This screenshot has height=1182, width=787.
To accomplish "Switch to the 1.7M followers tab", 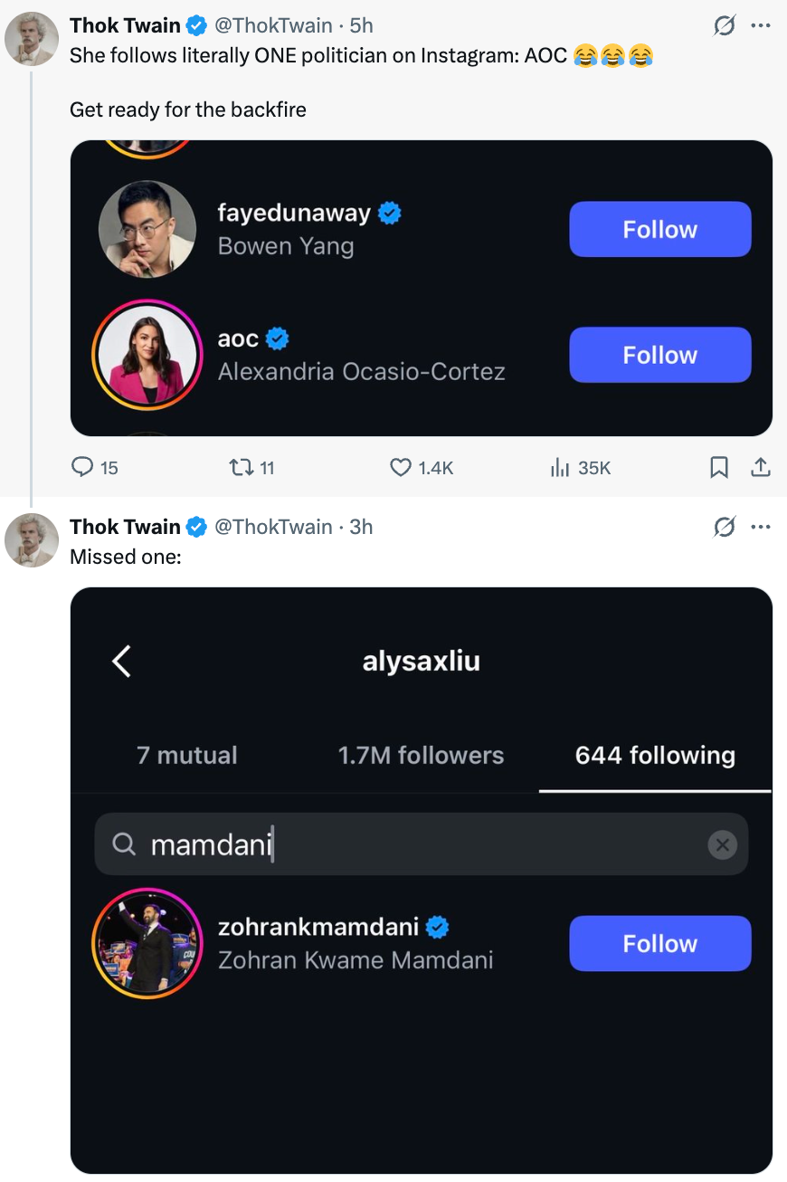I will tap(421, 755).
